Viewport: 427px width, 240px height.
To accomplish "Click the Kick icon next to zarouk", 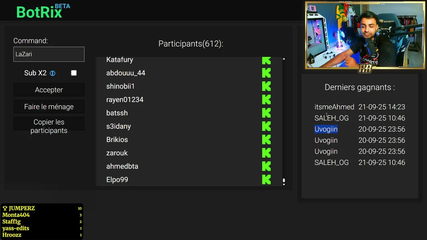I will [x=266, y=153].
